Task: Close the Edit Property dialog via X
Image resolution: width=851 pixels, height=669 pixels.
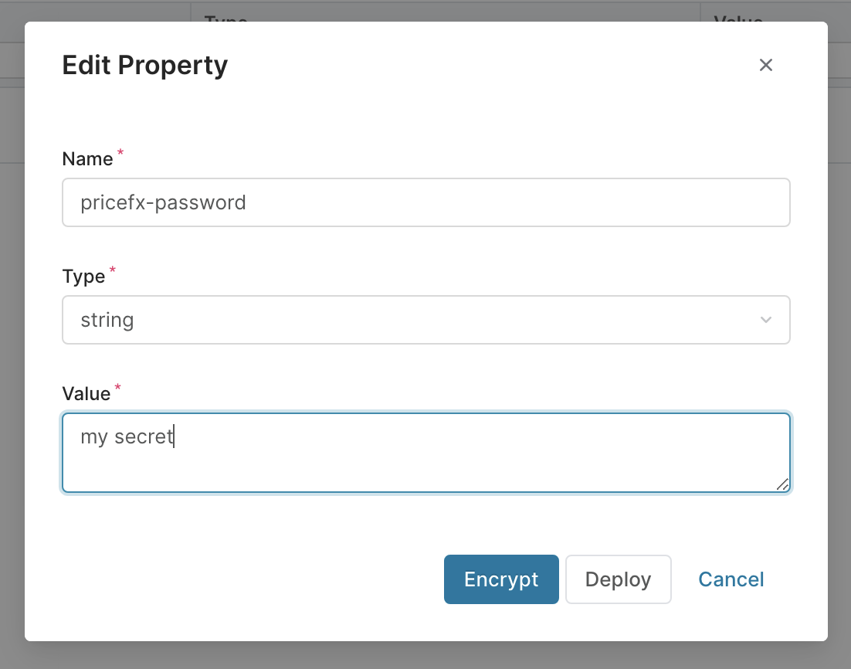Action: (766, 65)
